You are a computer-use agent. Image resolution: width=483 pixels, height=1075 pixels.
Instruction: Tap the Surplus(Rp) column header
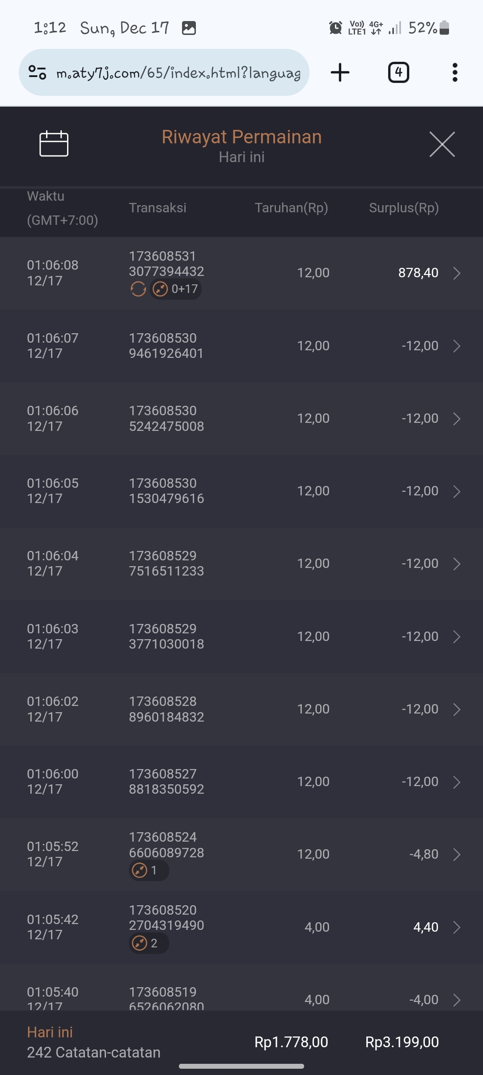[x=403, y=208]
